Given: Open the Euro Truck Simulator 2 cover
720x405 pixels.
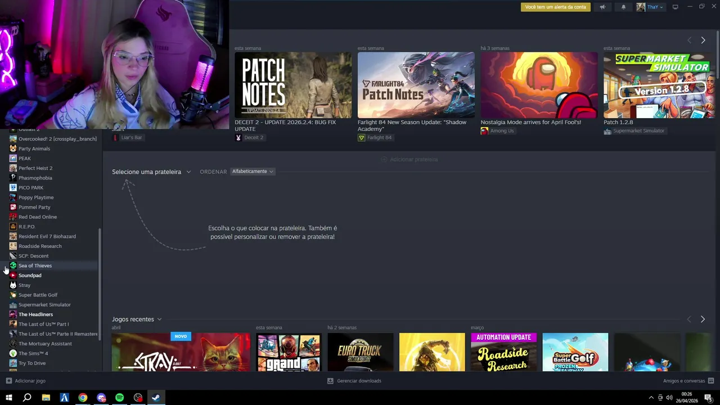Looking at the screenshot, I should coord(361,352).
